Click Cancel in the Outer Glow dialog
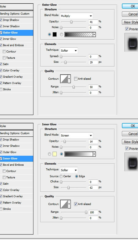The image size is (138, 240). point(130,14)
